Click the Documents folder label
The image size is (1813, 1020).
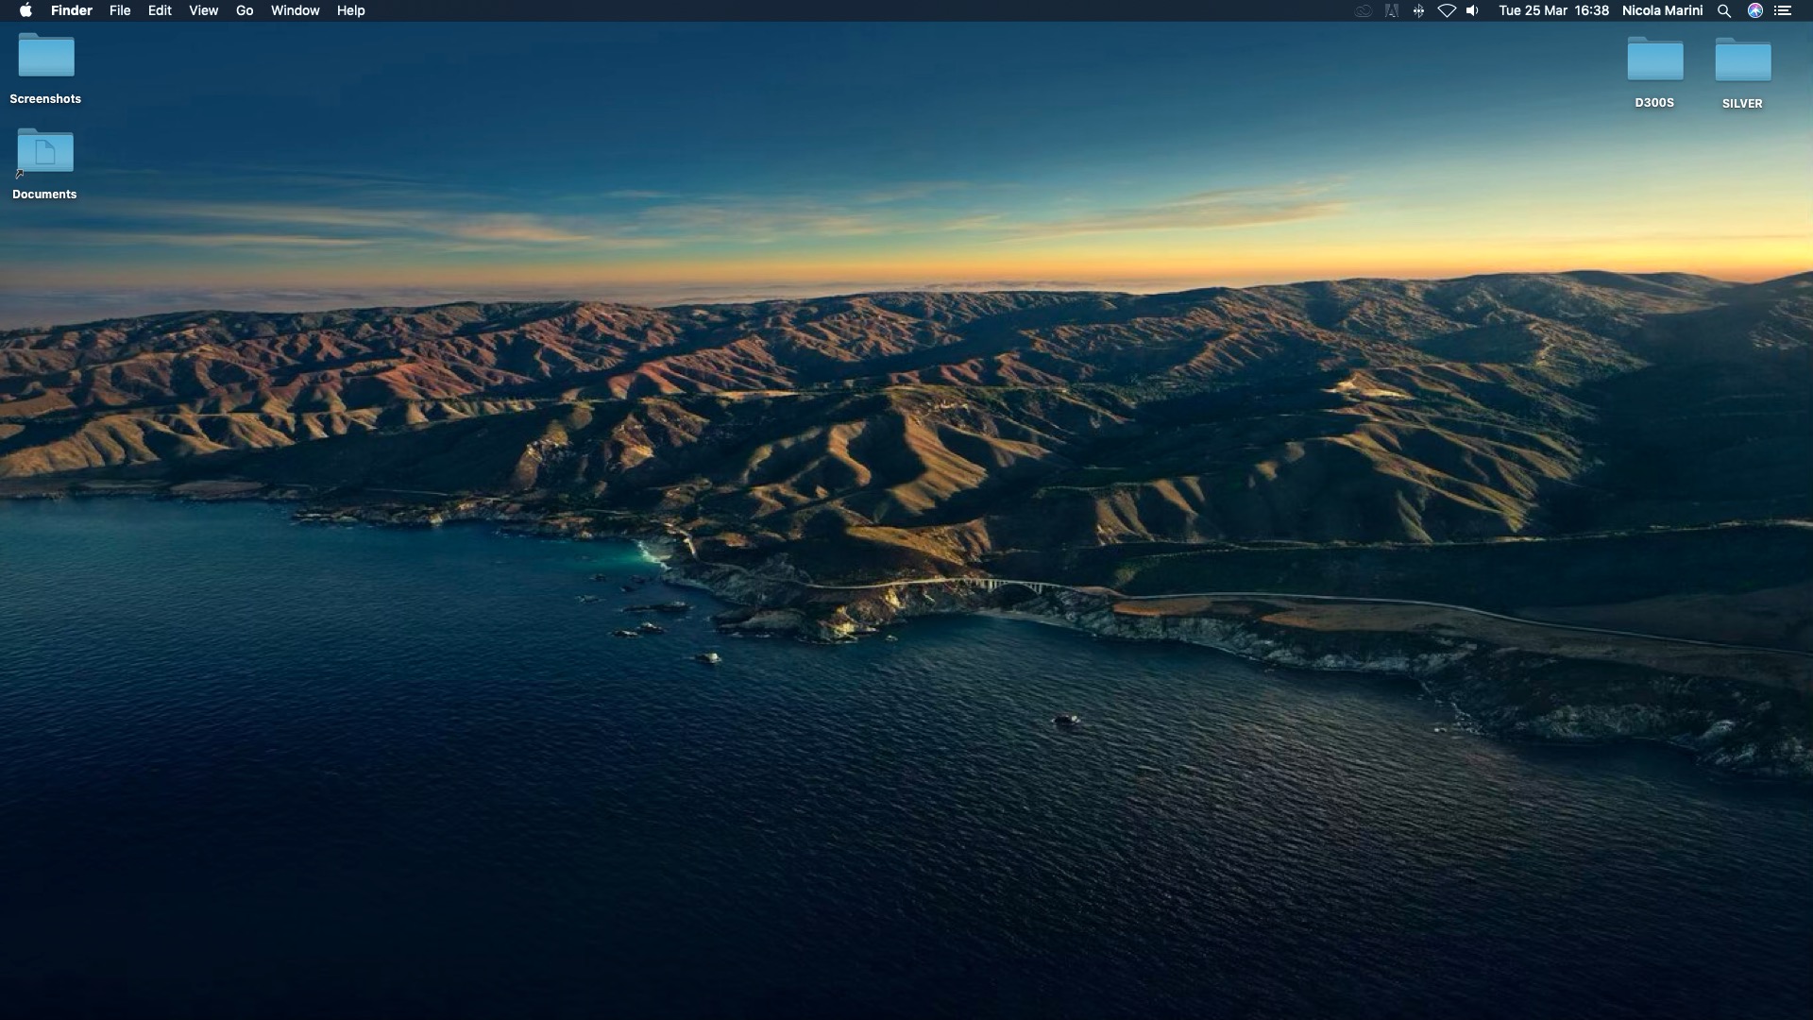click(x=44, y=195)
